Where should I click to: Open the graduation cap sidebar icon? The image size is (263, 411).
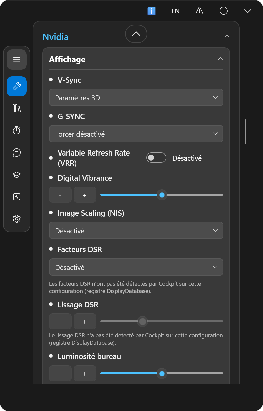pyautogui.click(x=17, y=175)
